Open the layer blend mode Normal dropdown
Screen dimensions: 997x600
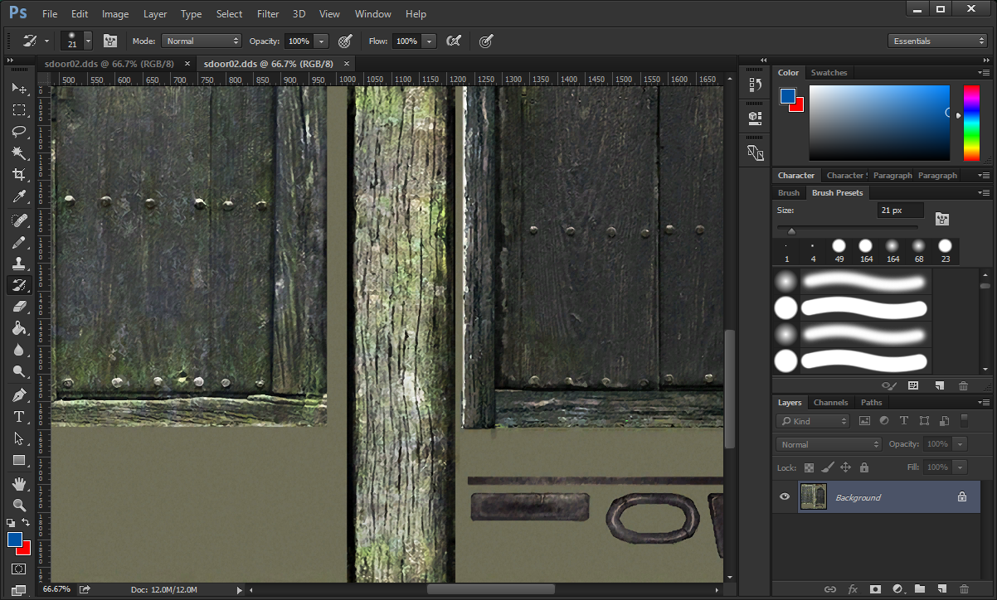829,444
